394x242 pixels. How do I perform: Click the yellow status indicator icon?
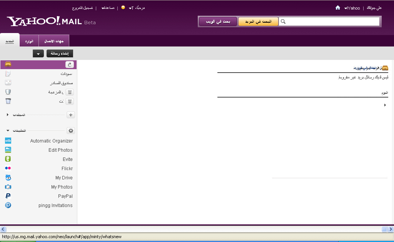(123, 8)
